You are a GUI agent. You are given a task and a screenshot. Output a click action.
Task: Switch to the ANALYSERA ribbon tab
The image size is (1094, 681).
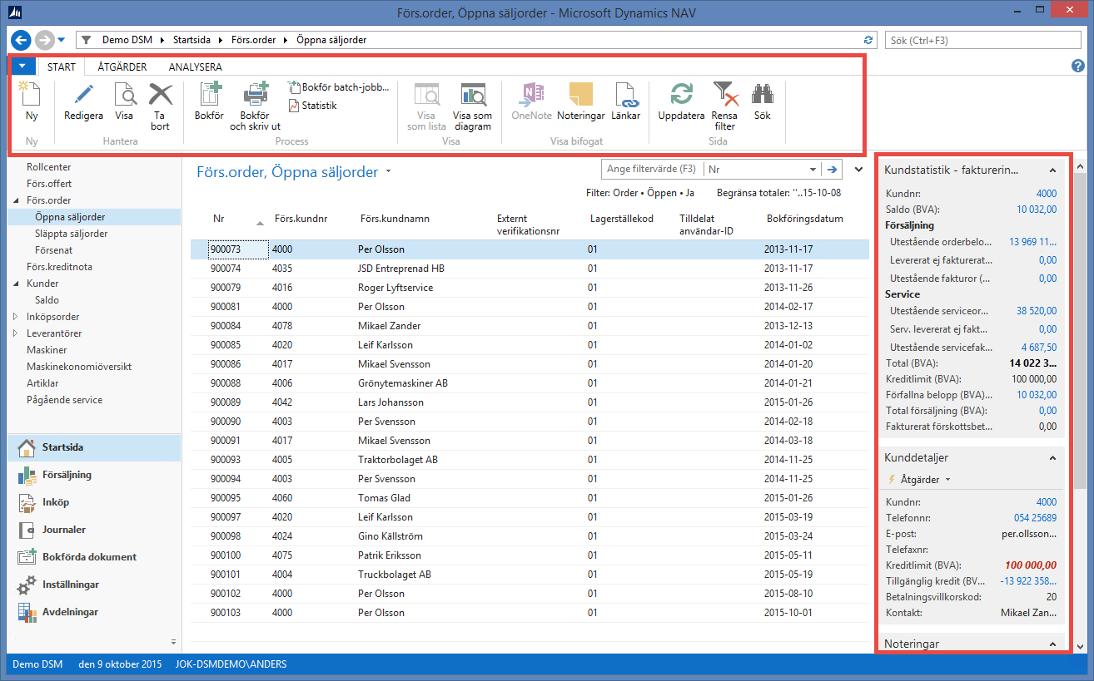(x=195, y=67)
